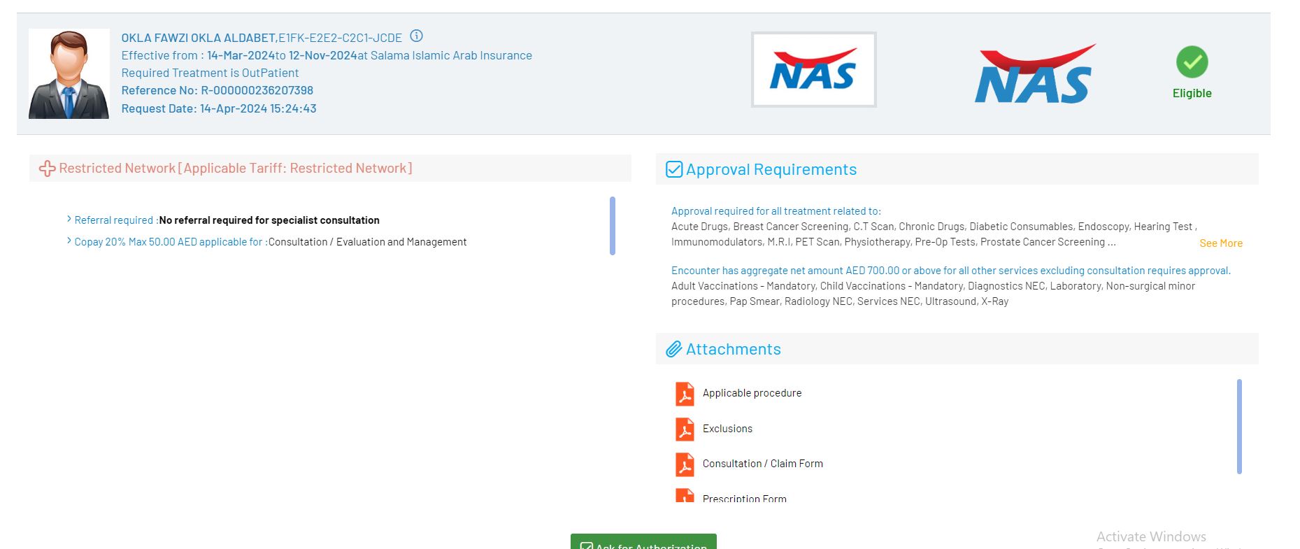
Task: Click the green Eligible checkmark icon
Action: pos(1192,62)
